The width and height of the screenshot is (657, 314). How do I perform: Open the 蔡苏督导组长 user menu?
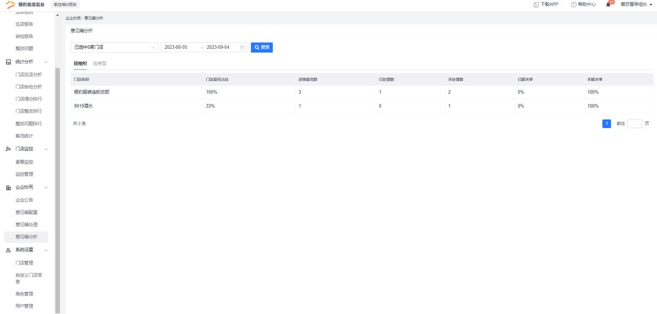636,5
